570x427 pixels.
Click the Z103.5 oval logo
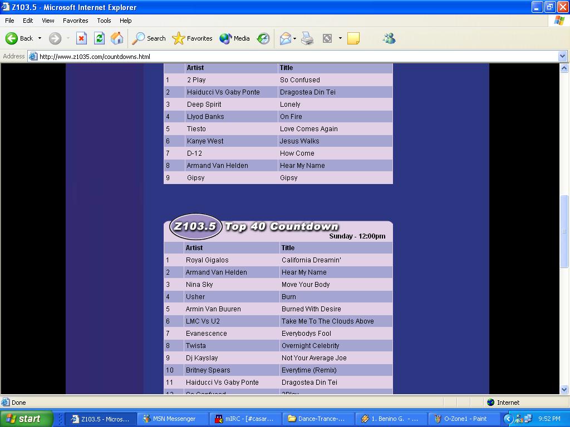195,227
